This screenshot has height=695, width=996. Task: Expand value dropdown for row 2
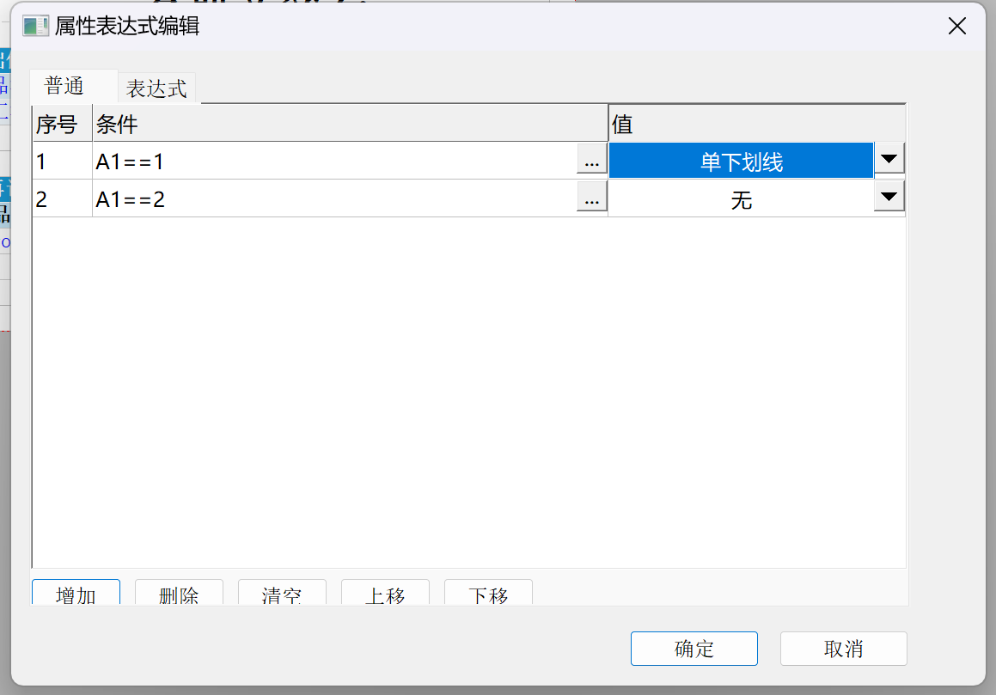click(x=889, y=198)
